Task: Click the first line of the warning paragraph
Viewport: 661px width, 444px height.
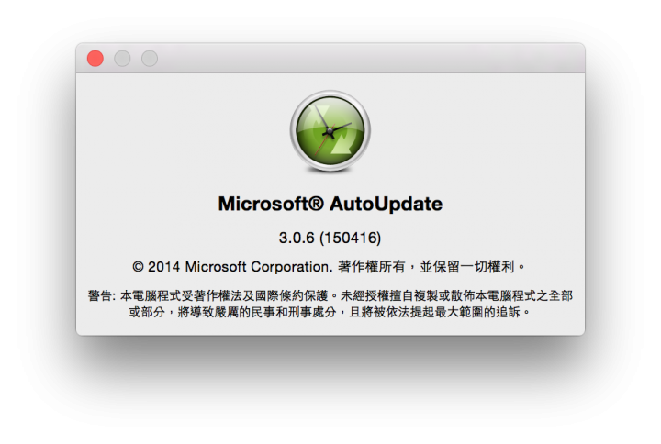Action: 330,295
